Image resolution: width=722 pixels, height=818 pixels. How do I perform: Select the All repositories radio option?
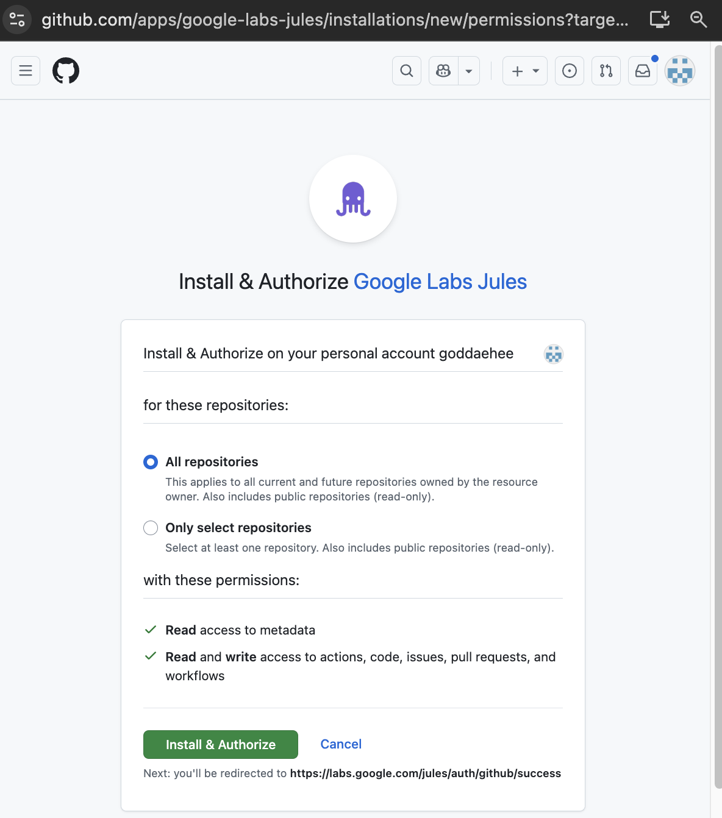click(151, 462)
